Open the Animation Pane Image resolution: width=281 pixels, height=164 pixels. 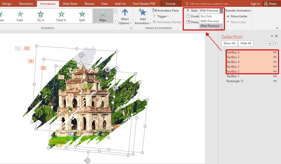pyautogui.click(x=166, y=10)
